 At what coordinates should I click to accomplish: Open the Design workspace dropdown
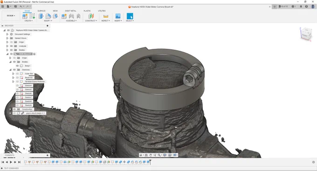pos(11,16)
